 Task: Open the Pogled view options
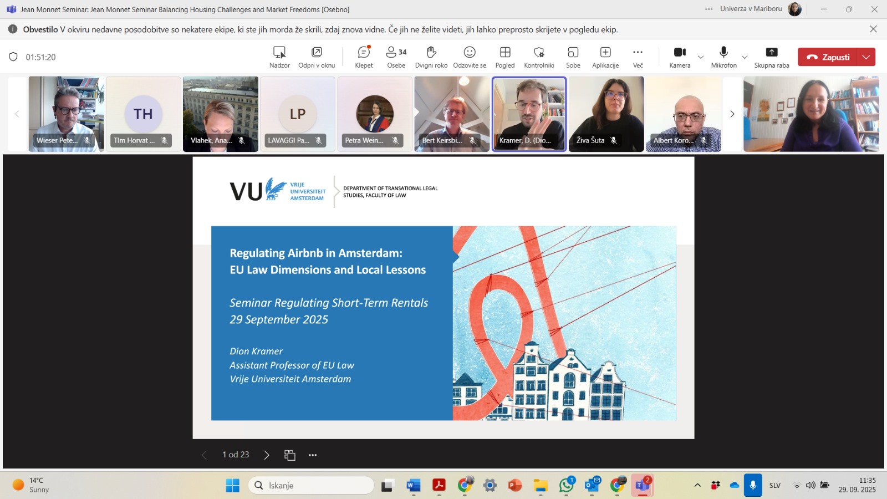[504, 57]
